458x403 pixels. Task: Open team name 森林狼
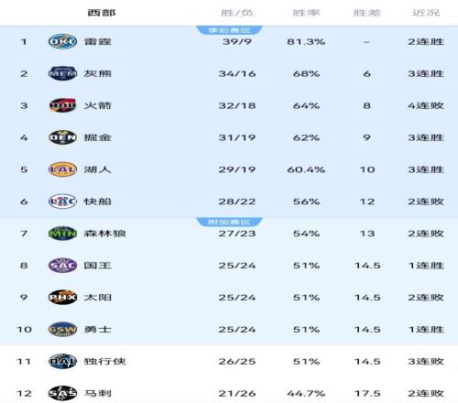point(104,234)
